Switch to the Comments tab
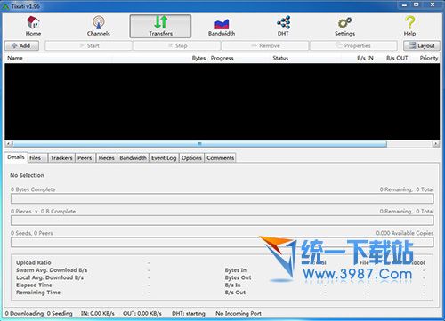This screenshot has width=445, height=321. point(221,158)
